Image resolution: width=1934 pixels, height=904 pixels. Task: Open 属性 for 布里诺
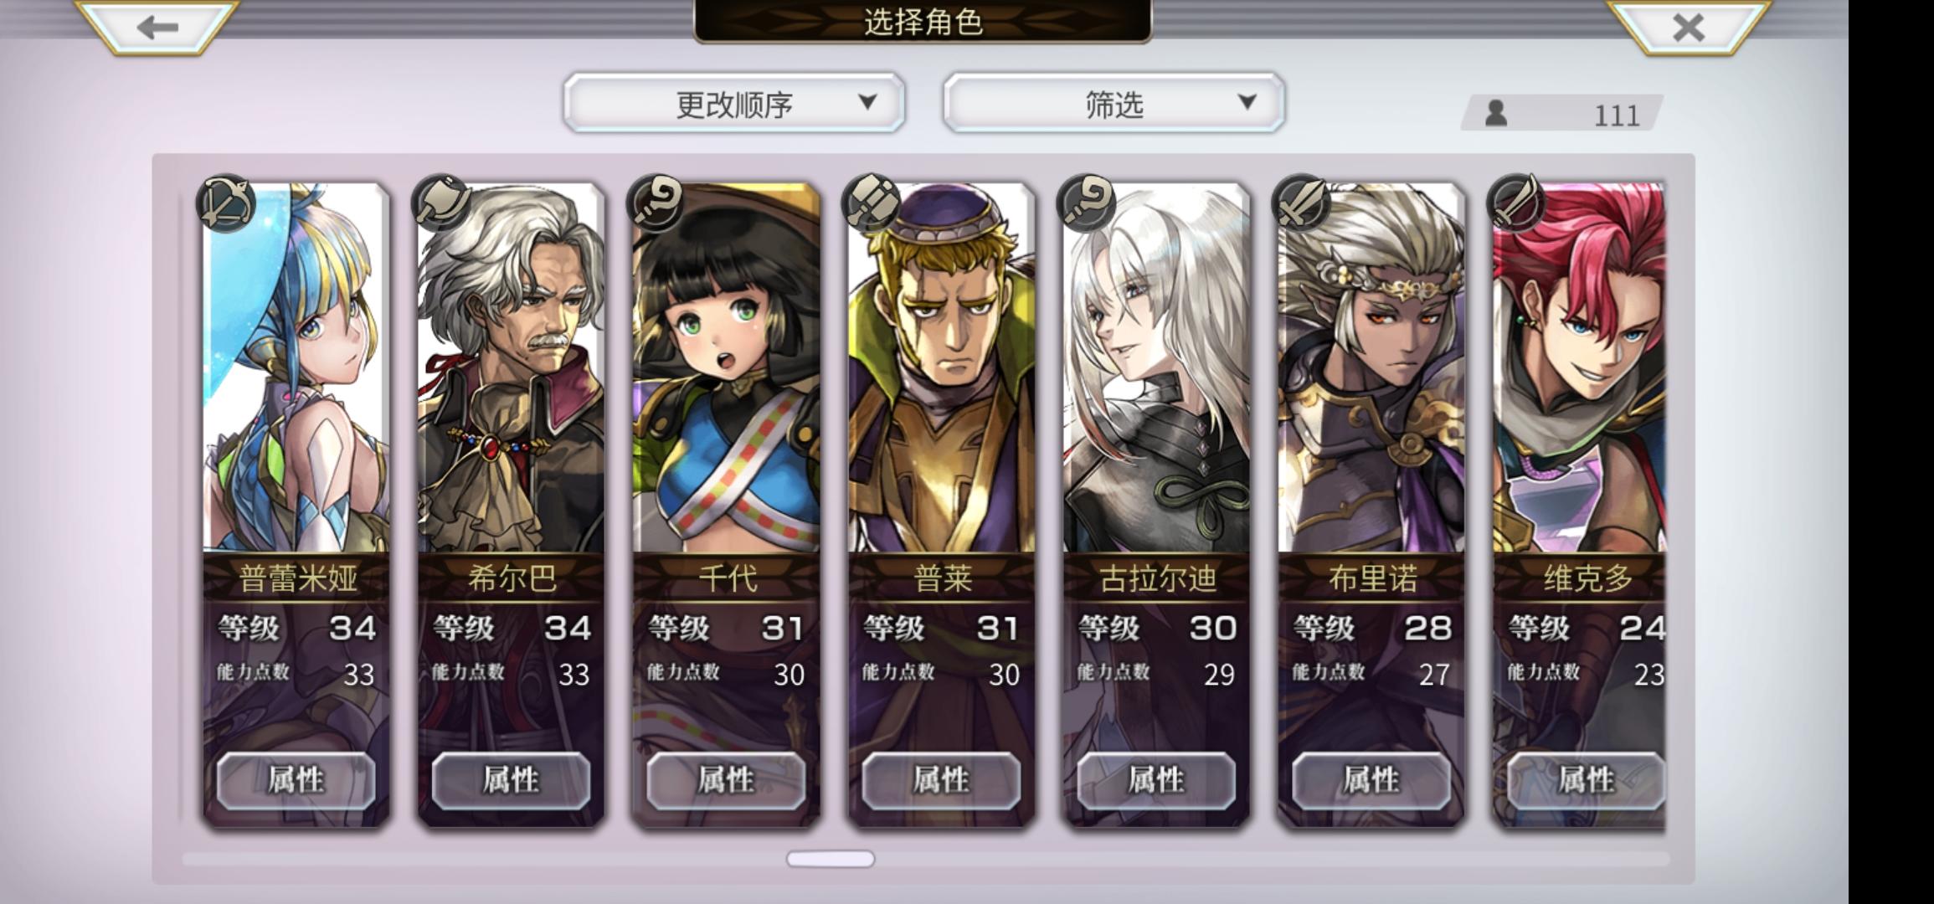pos(1371,780)
